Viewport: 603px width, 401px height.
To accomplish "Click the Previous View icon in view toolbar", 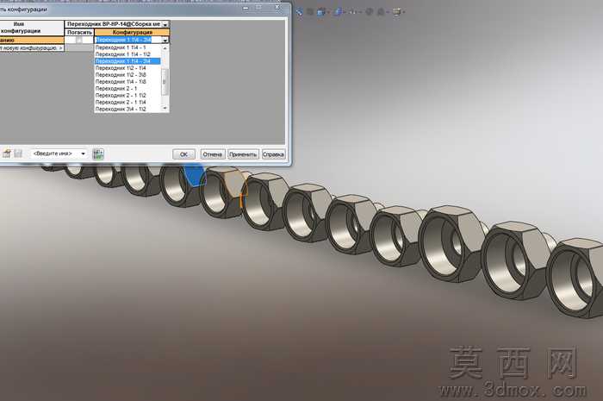I will [x=299, y=12].
